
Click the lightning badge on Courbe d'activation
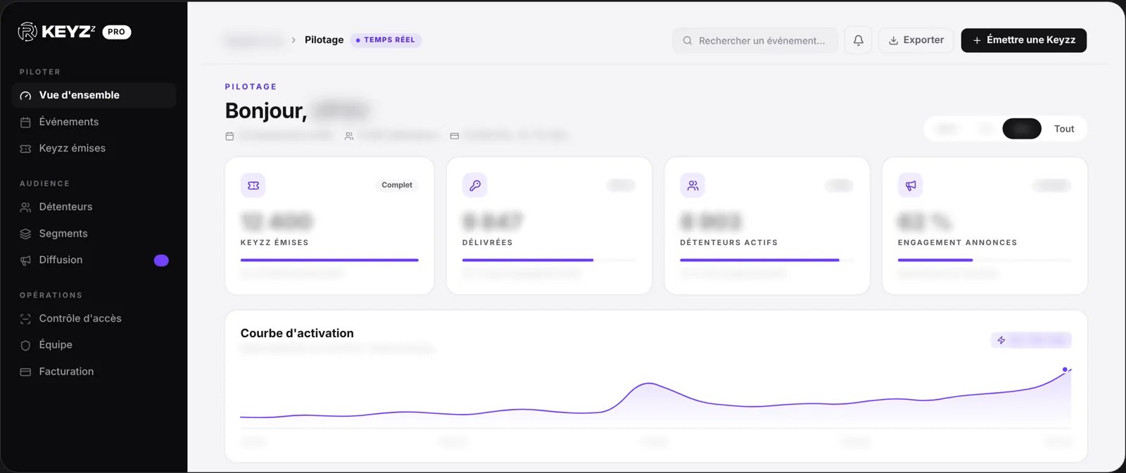pyautogui.click(x=1031, y=341)
